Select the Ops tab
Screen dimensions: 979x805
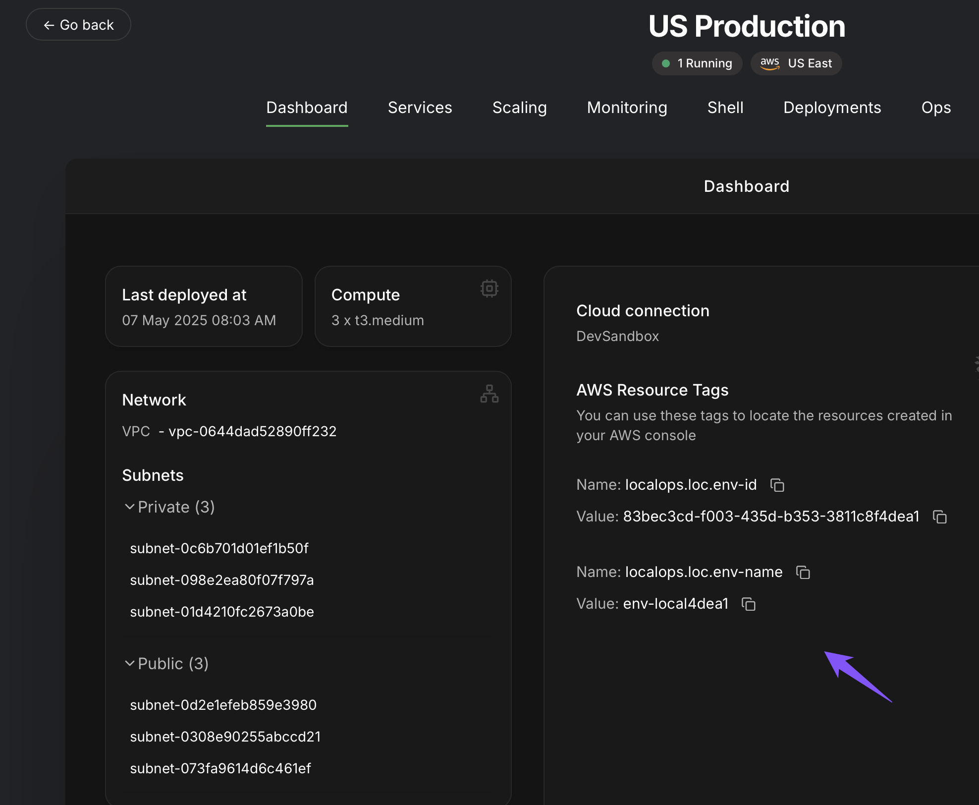tap(935, 108)
